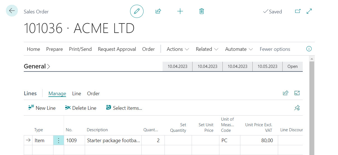This screenshot has width=338, height=155.
Task: Expand the Related dropdown
Action: pos(207,49)
